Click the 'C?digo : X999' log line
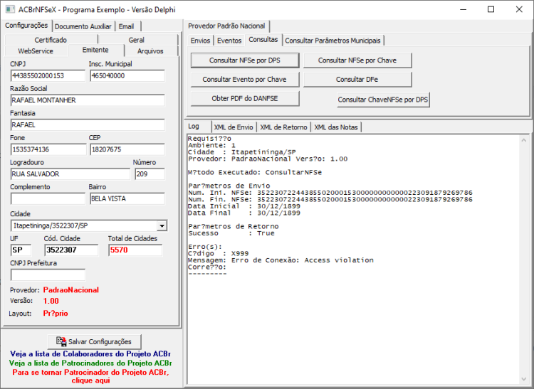The width and height of the screenshot is (534, 389). pyautogui.click(x=219, y=254)
